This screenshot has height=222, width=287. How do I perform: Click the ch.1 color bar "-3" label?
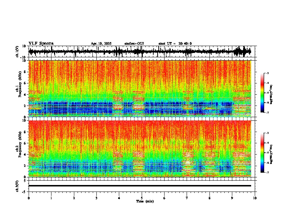click(x=267, y=73)
